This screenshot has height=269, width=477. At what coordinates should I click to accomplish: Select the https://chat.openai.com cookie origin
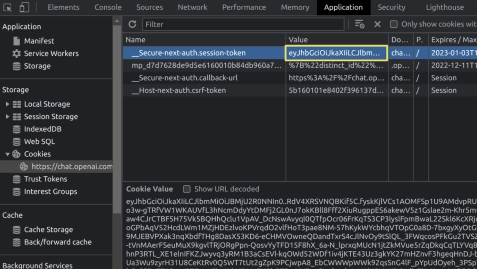(x=72, y=167)
